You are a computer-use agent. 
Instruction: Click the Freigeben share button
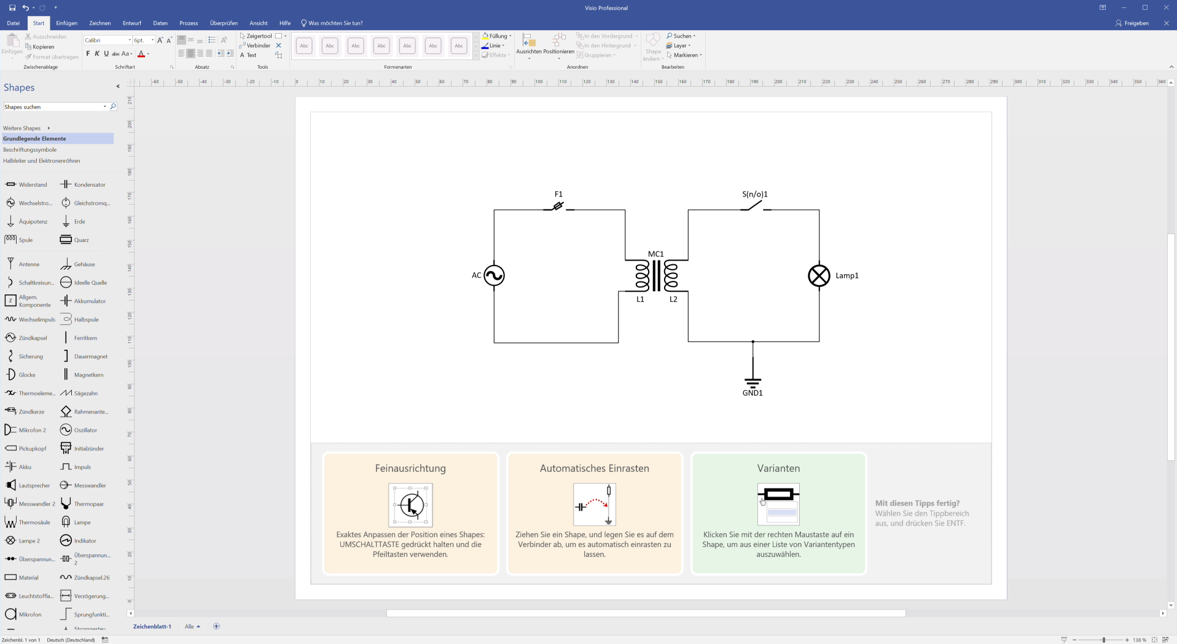[x=1132, y=23]
